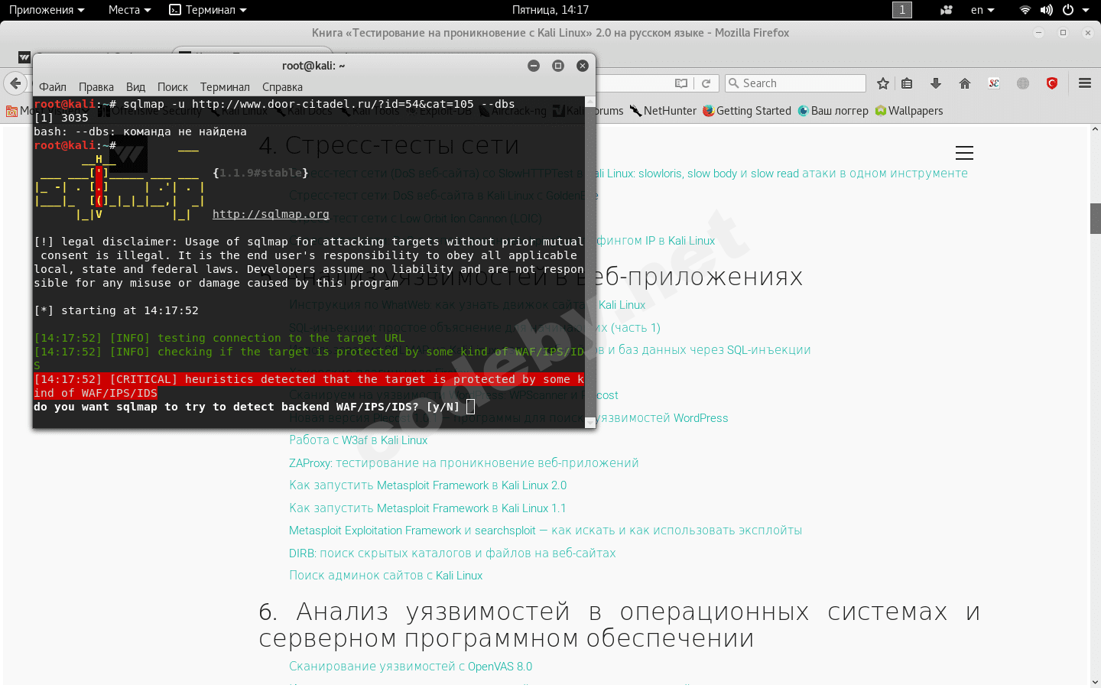
Task: Open the Wallpapers bookmark
Action: click(909, 111)
